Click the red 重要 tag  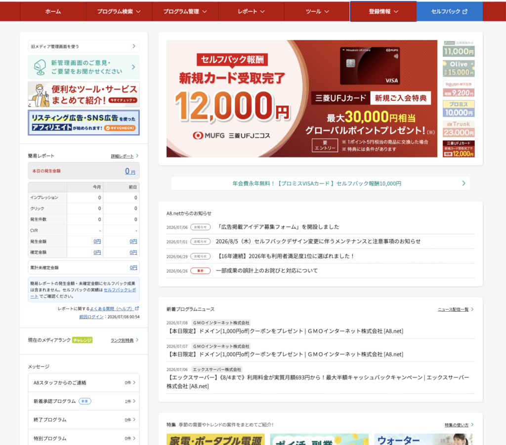coord(201,271)
